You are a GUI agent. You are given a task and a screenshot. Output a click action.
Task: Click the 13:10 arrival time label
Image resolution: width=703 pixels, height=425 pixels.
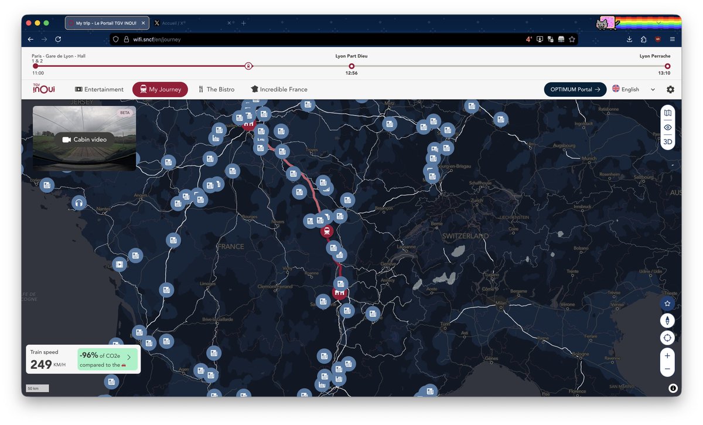664,73
